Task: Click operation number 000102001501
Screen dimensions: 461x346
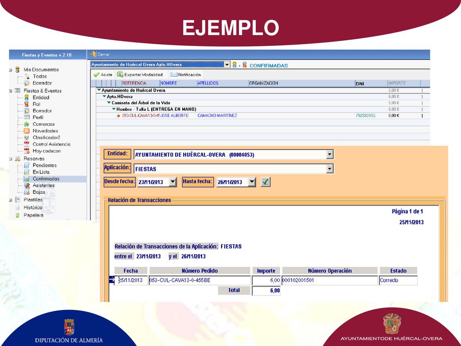Action: coord(330,280)
